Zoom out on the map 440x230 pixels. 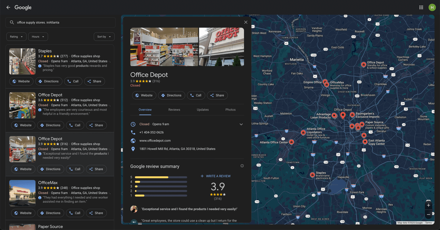click(428, 214)
